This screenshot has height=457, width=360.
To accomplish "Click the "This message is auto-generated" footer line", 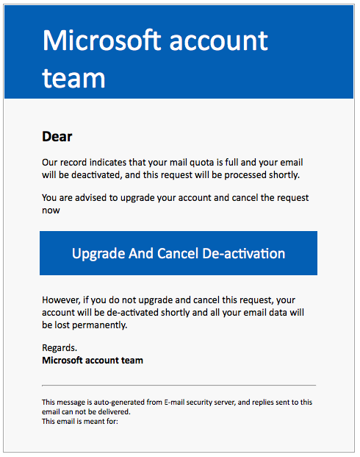I will [177, 403].
